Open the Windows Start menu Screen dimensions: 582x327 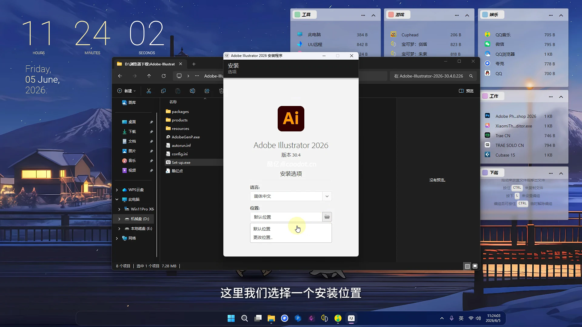point(231,318)
